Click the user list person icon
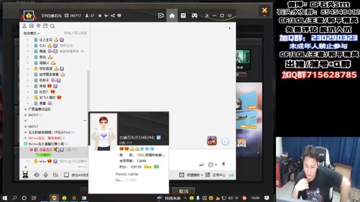The width and height of the screenshot is (360, 202). (x=24, y=26)
